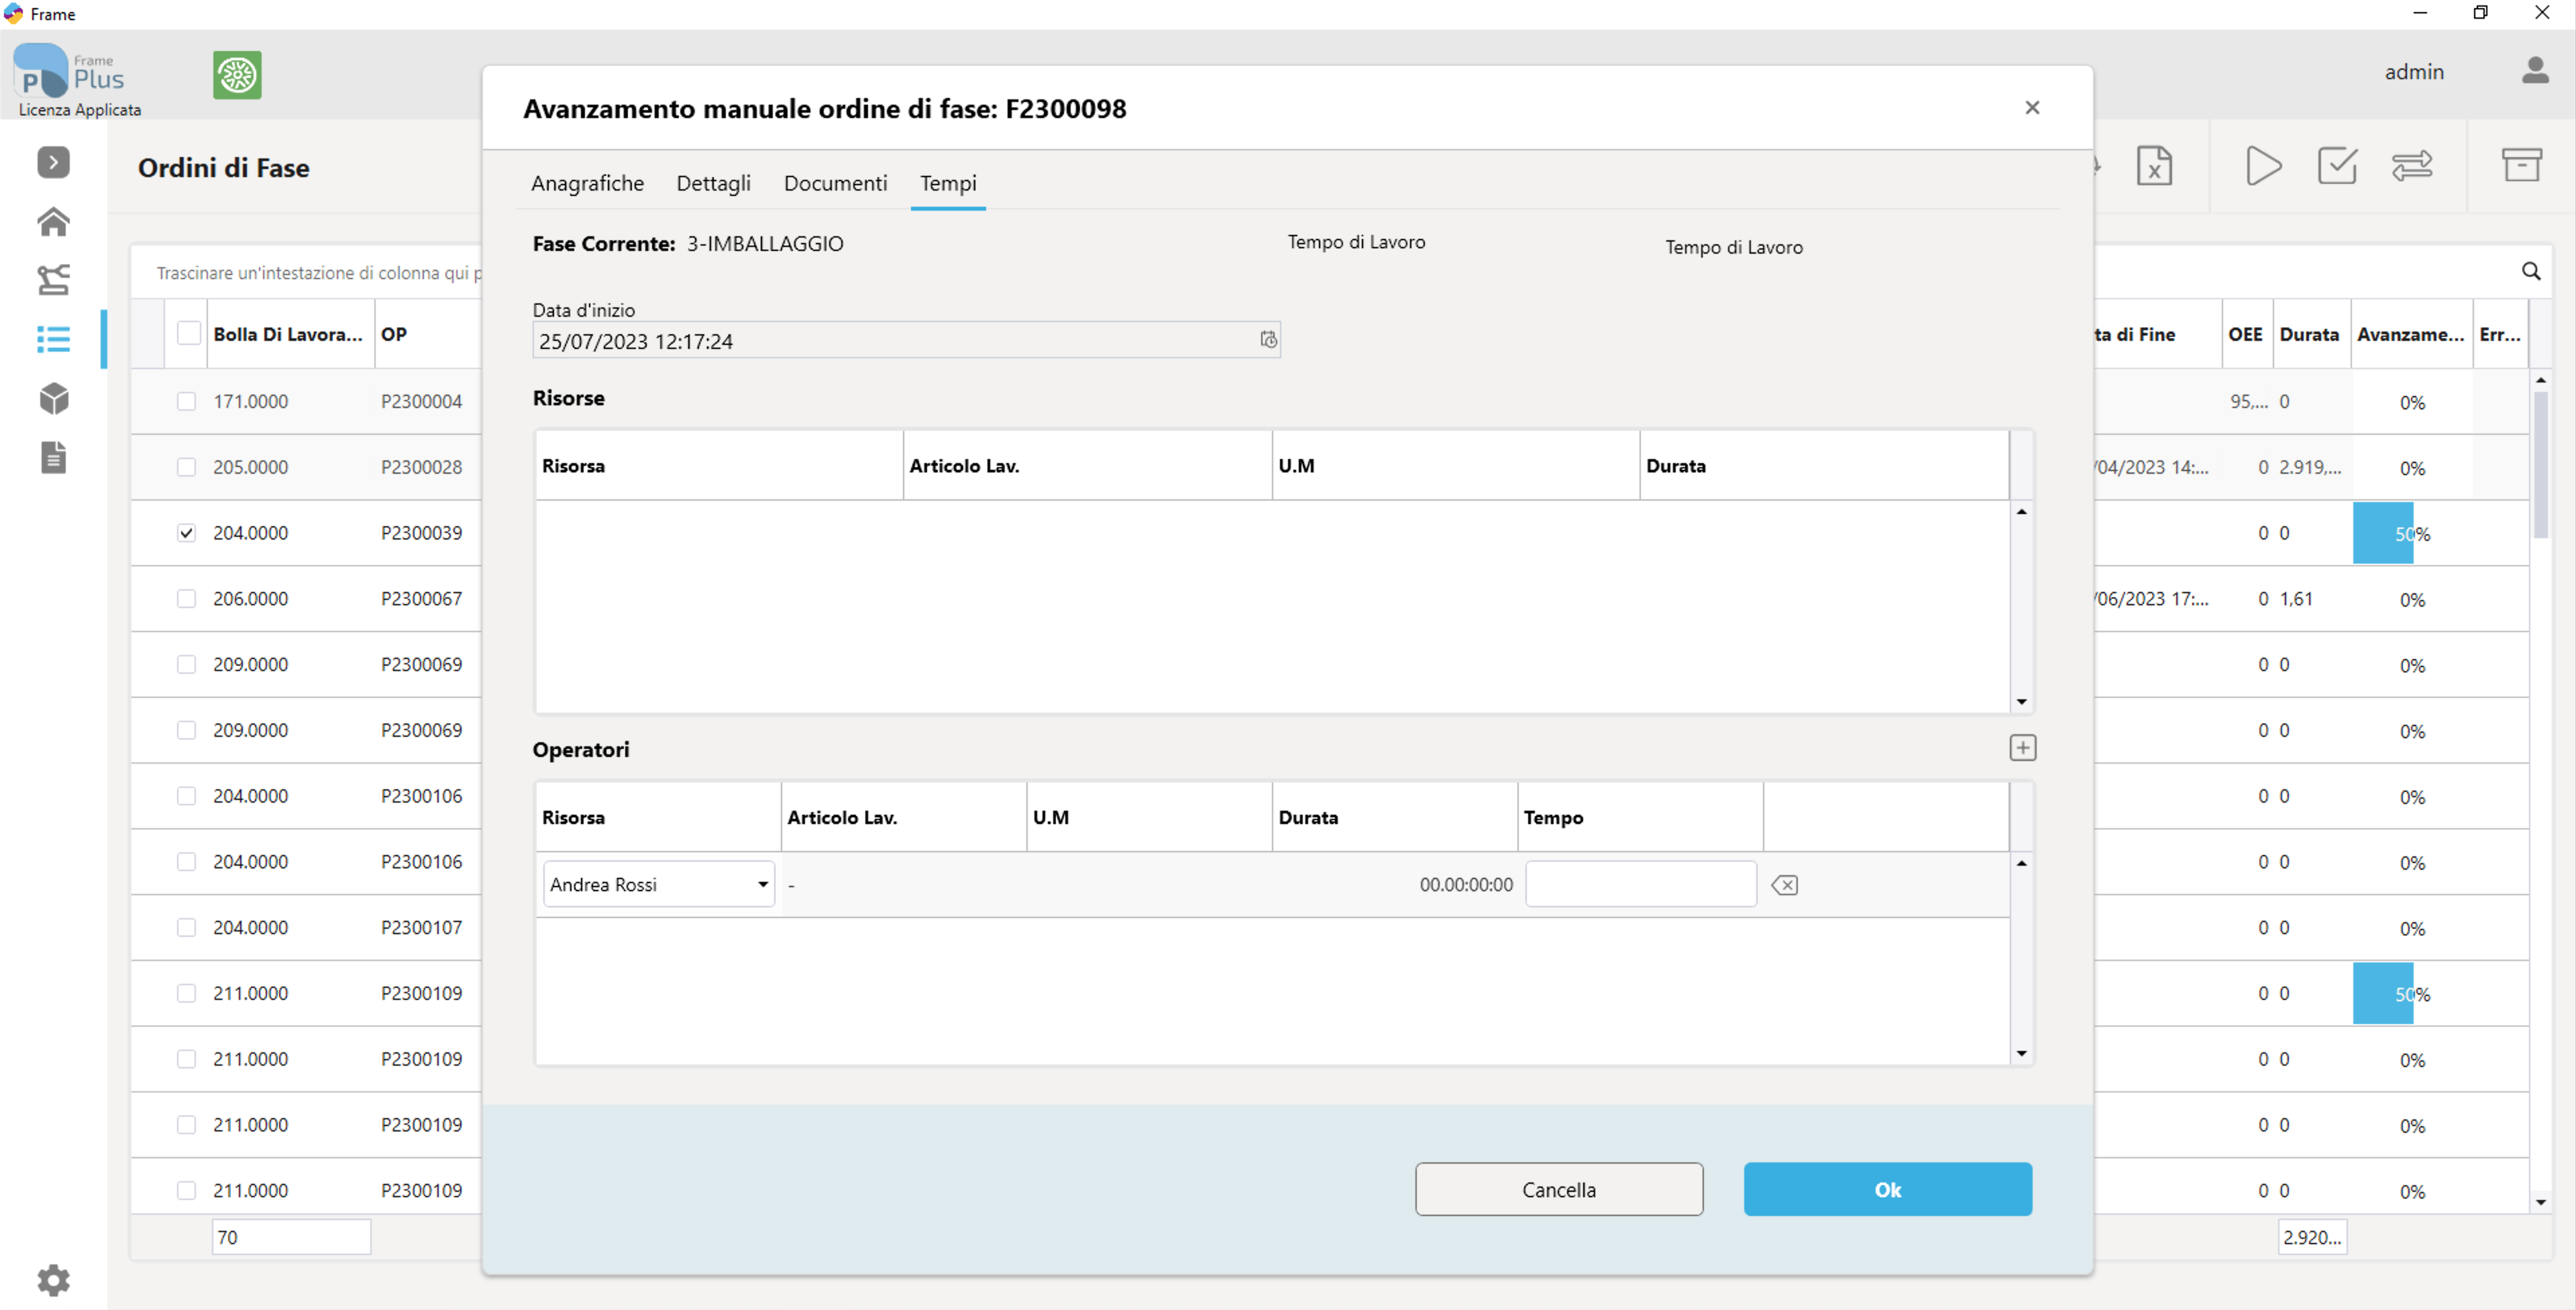Click the Data d'inizio date field
Viewport: 2576px width, 1310px height.
point(905,340)
